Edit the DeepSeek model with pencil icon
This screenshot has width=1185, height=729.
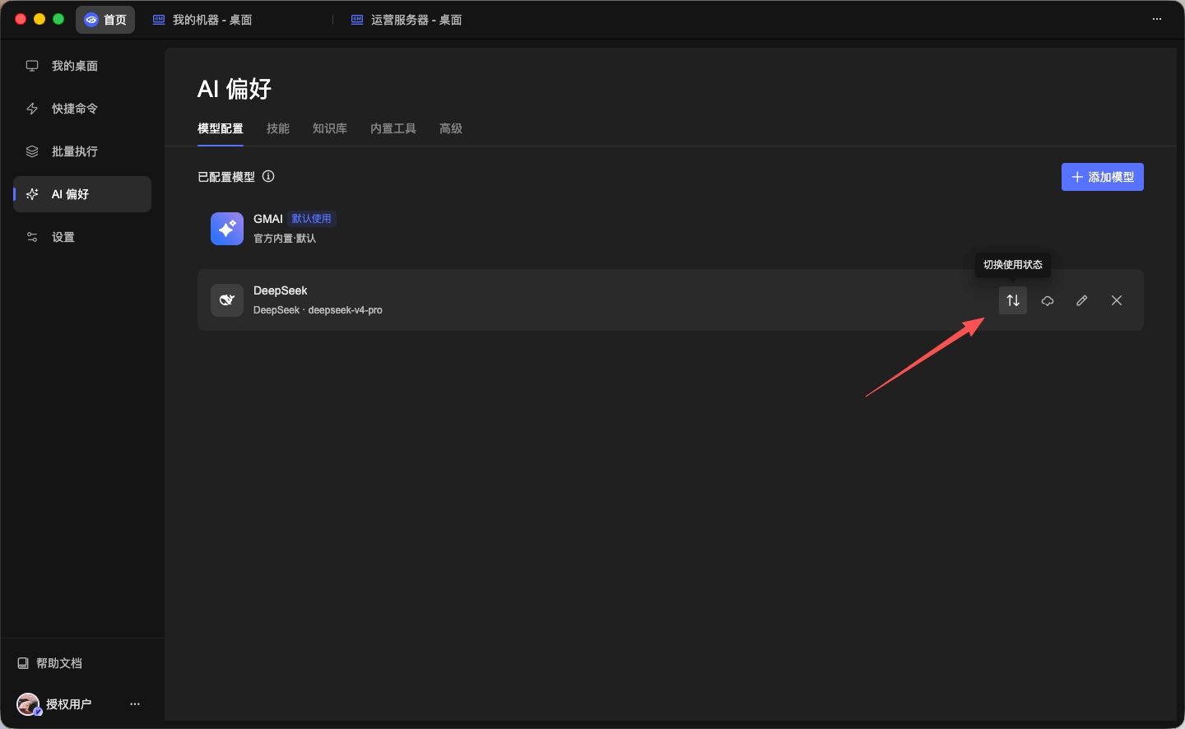[1082, 300]
